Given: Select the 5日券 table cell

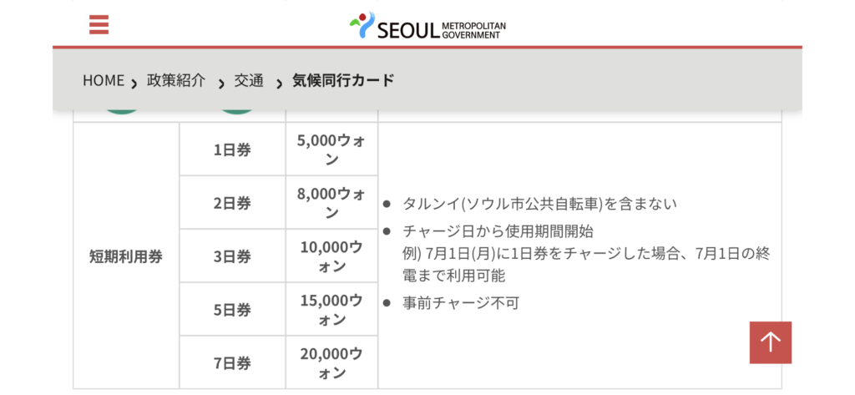Looking at the screenshot, I should [232, 309].
